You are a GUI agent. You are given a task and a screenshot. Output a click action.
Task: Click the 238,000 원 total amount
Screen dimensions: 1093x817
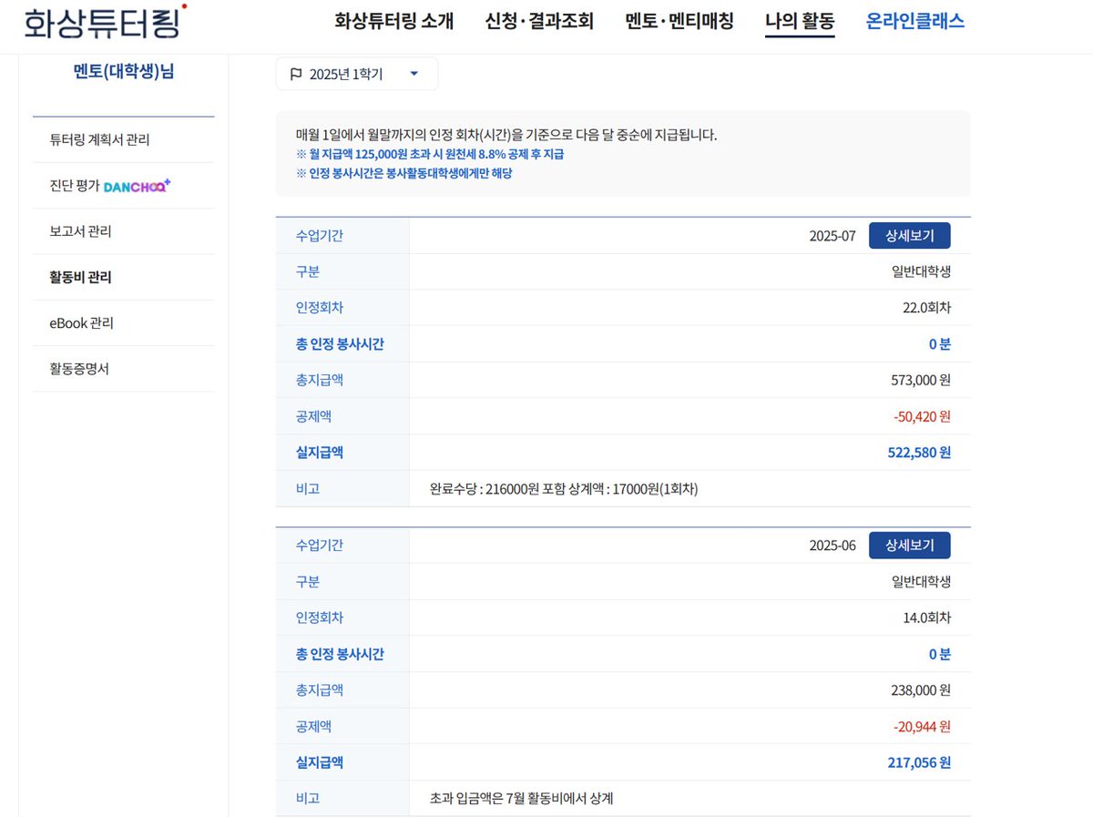[x=921, y=690]
